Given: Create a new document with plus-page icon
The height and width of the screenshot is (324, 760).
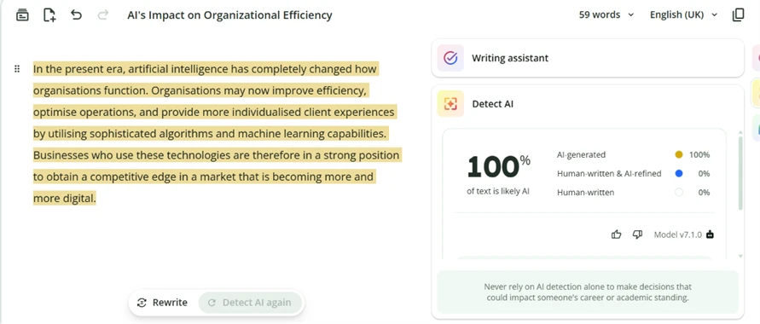Looking at the screenshot, I should coord(49,15).
